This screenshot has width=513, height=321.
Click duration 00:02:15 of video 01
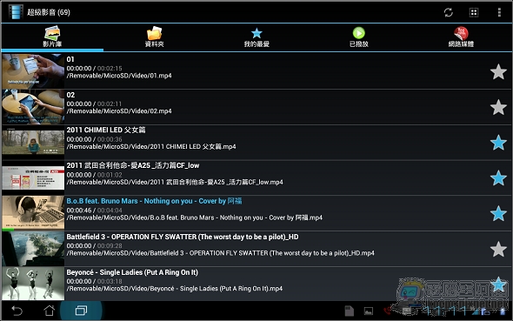click(110, 69)
